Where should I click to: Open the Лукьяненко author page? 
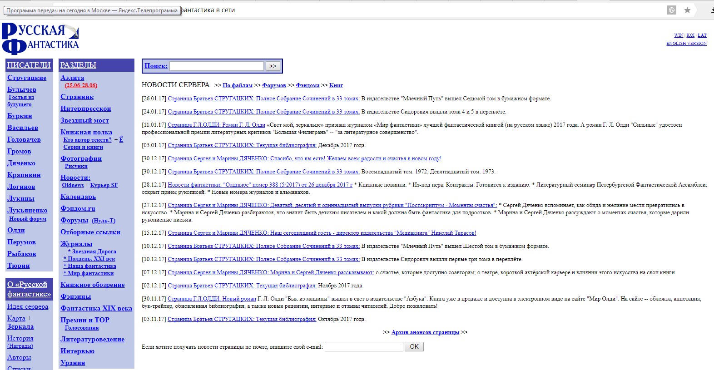coord(27,210)
